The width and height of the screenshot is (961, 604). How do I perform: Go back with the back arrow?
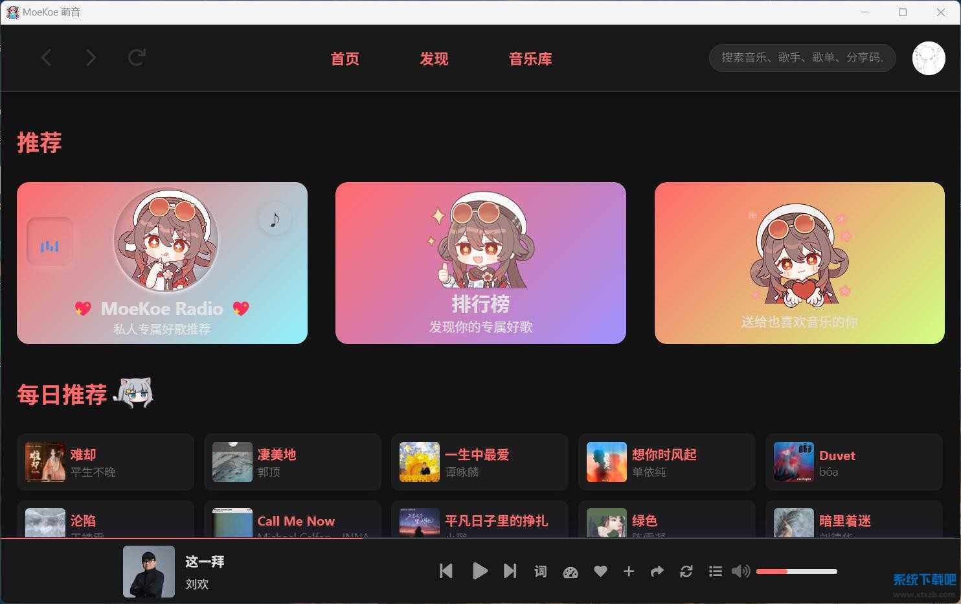point(46,58)
